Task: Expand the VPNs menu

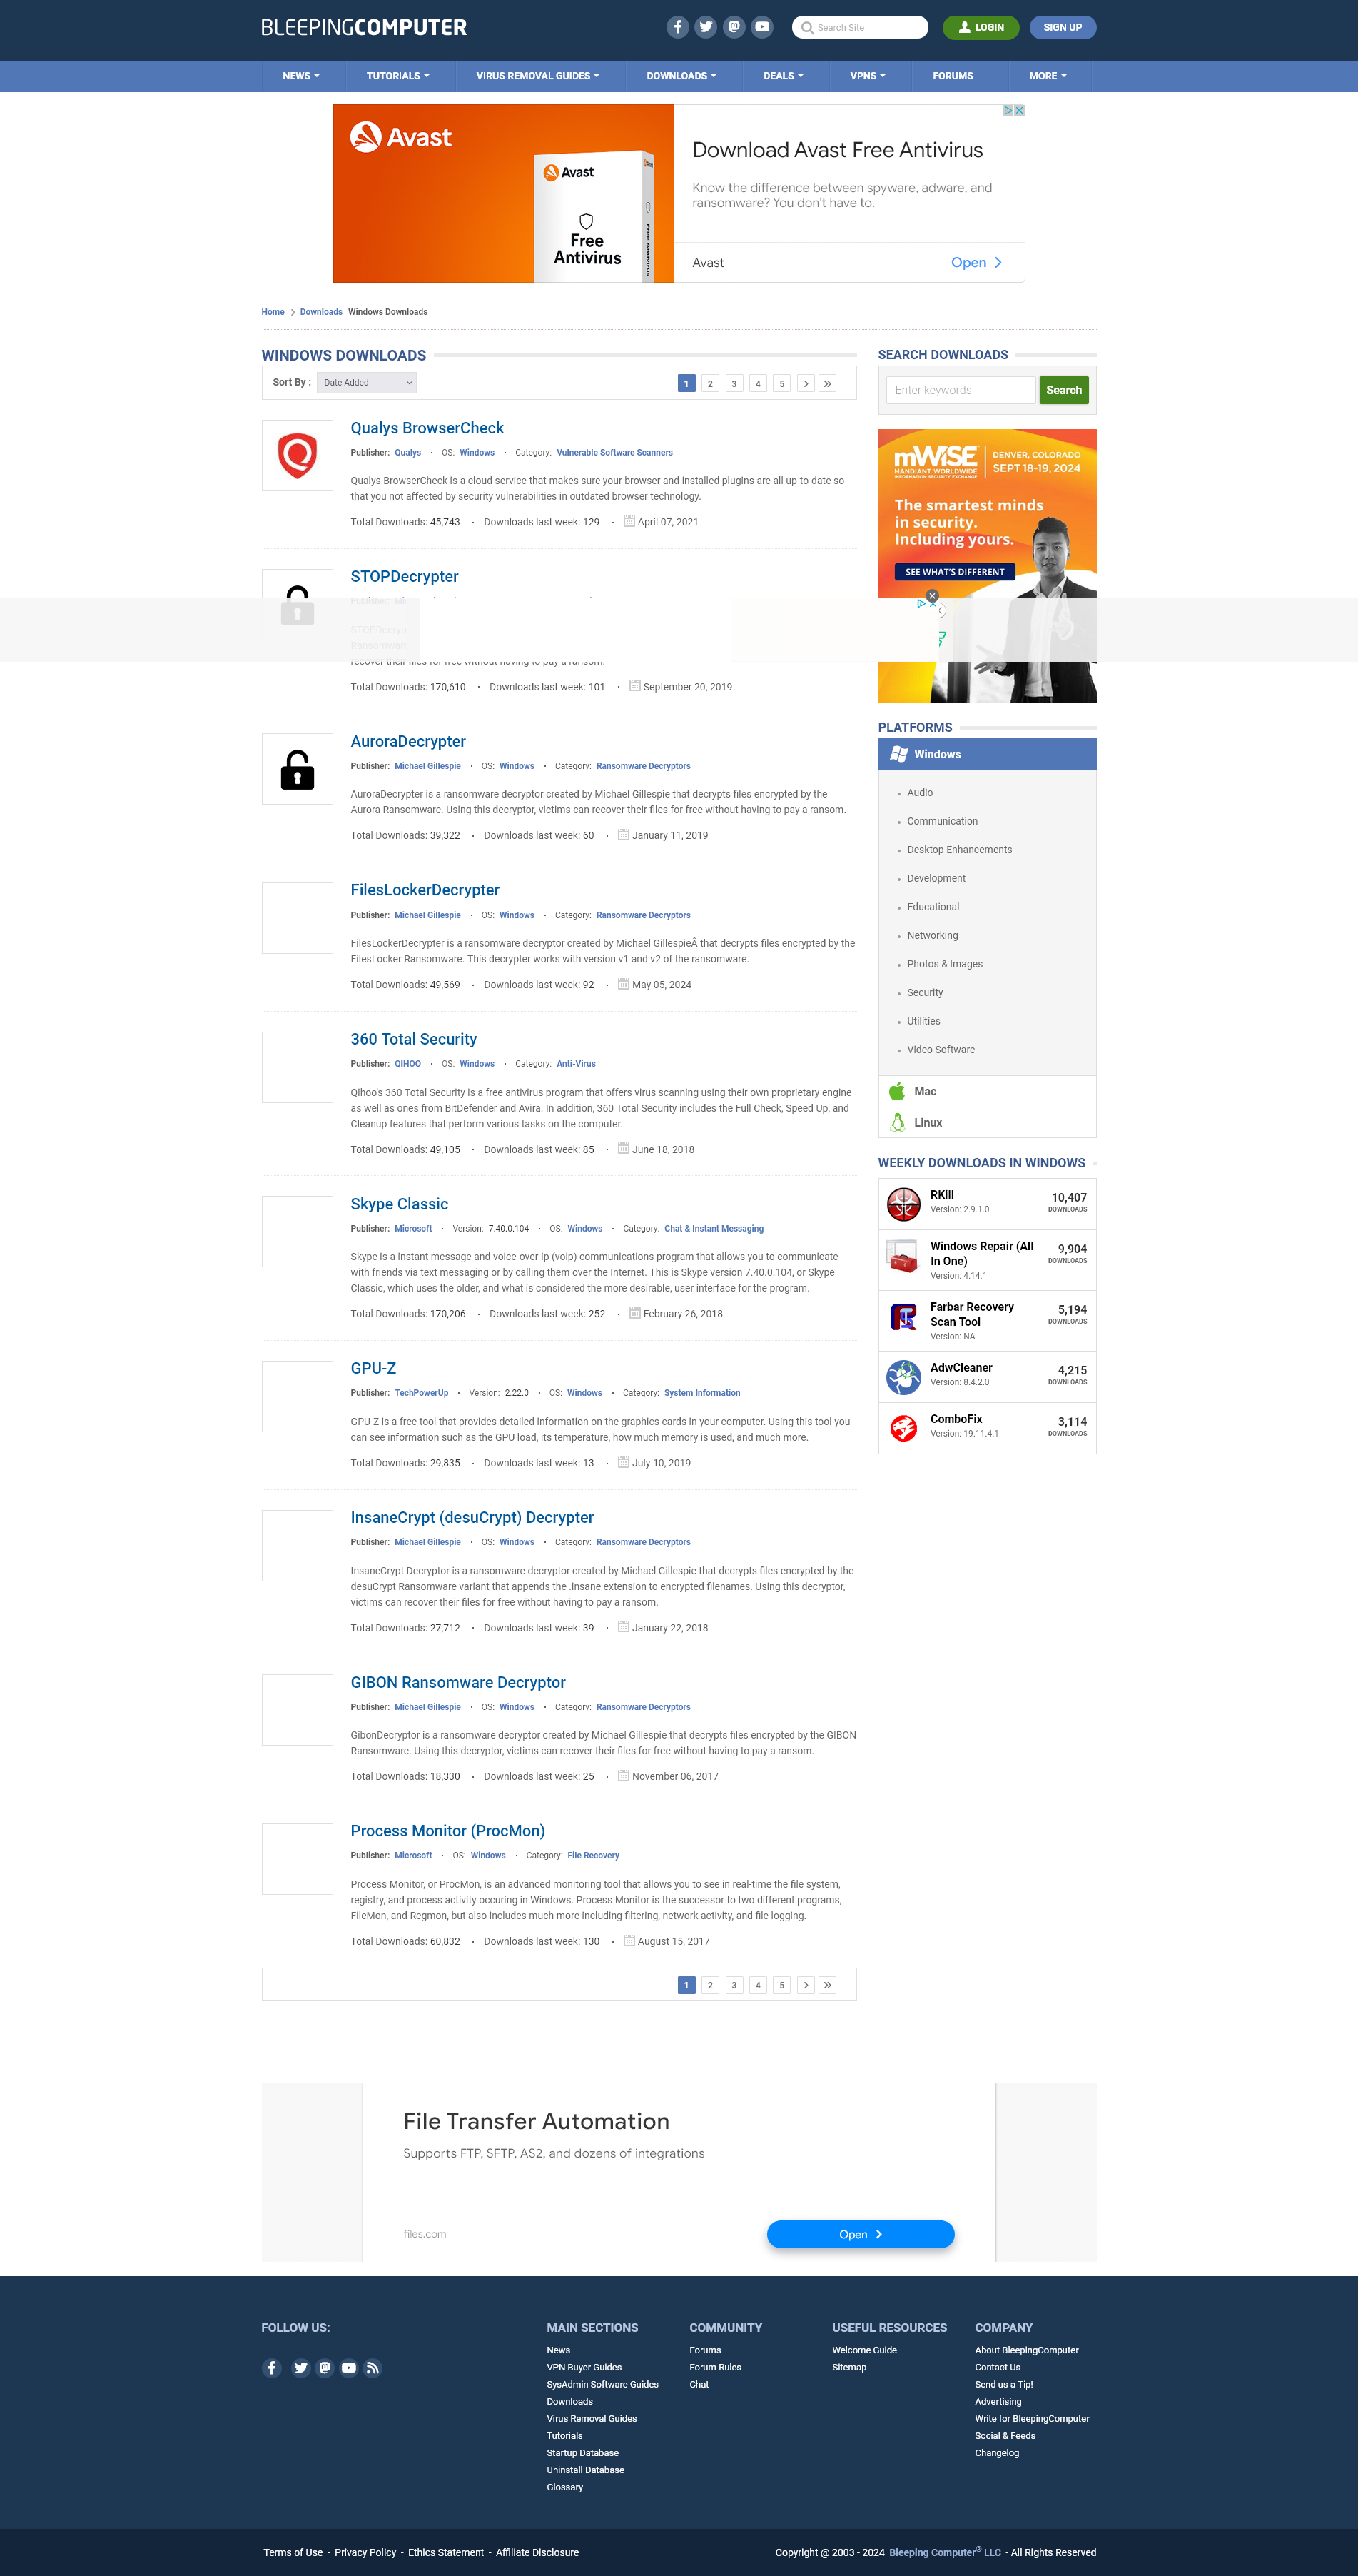Action: [867, 76]
